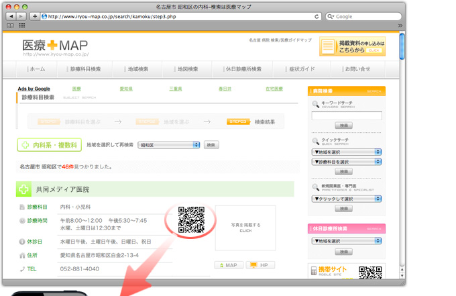Click the phone number 052-881-4040
Viewport: 456px width, 296px height.
click(x=80, y=269)
